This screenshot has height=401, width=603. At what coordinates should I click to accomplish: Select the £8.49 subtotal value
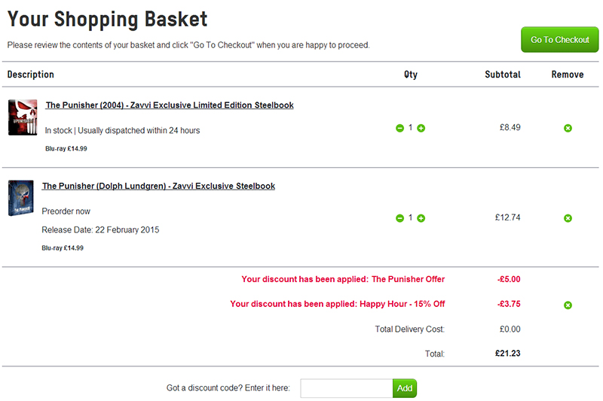510,127
